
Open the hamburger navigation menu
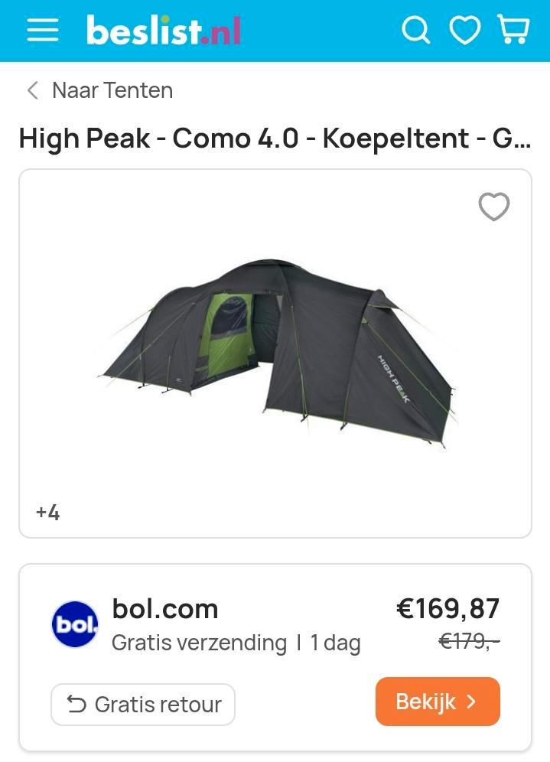tap(43, 30)
